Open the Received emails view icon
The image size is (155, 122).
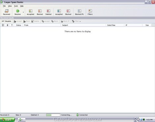pos(7,12)
